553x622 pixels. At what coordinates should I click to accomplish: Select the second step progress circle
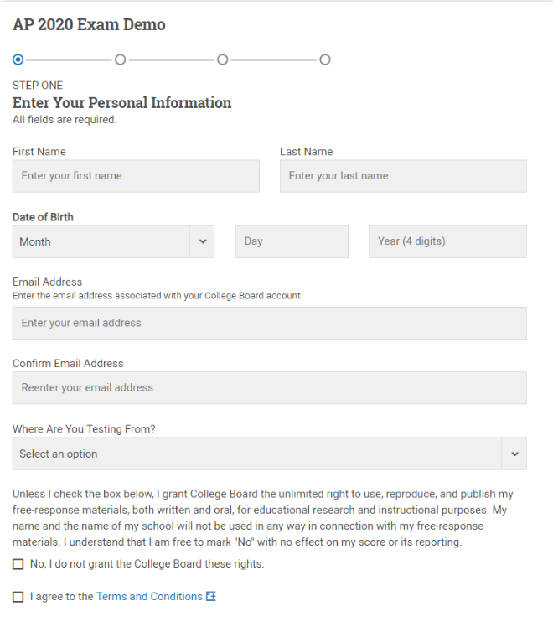click(121, 60)
